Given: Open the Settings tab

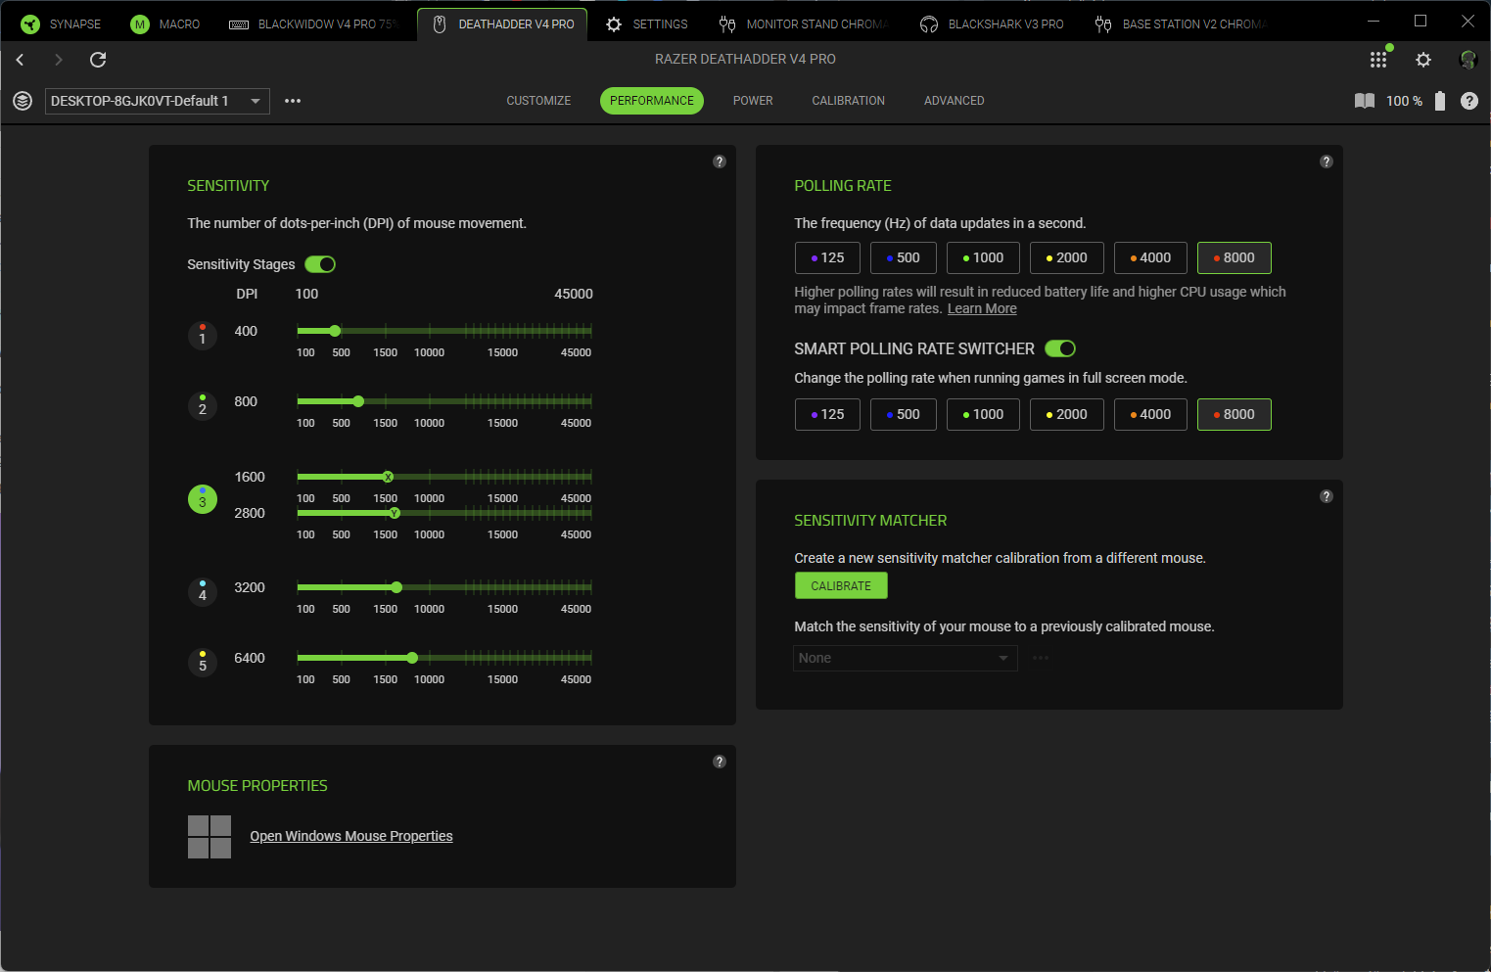Looking at the screenshot, I should [x=646, y=24].
